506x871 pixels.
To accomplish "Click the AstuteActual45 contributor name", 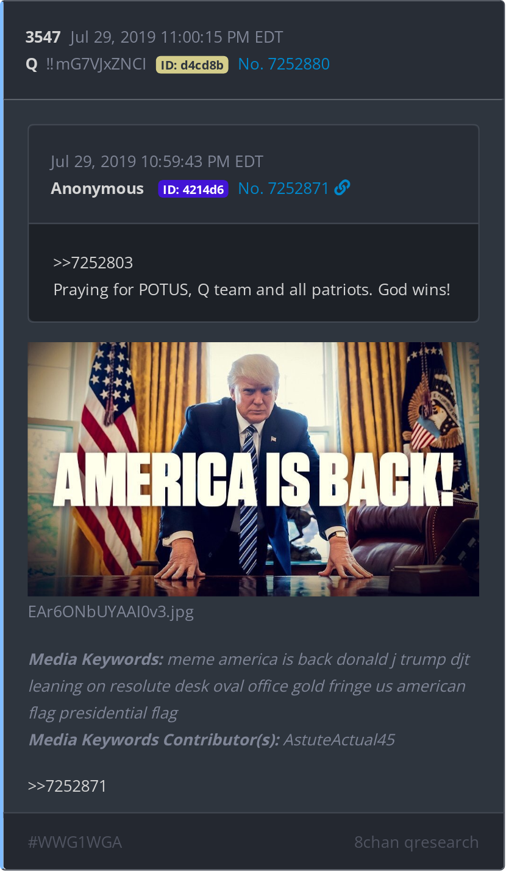I will click(339, 740).
